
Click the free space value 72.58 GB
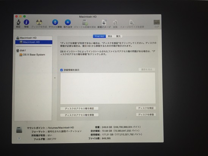107,131
